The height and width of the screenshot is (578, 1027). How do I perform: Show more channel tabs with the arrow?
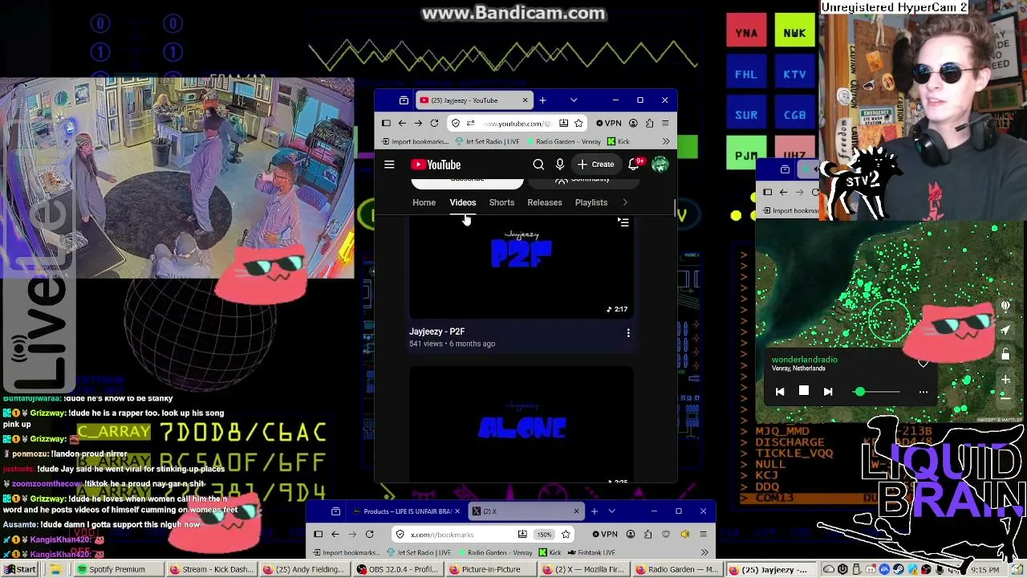[x=625, y=202]
